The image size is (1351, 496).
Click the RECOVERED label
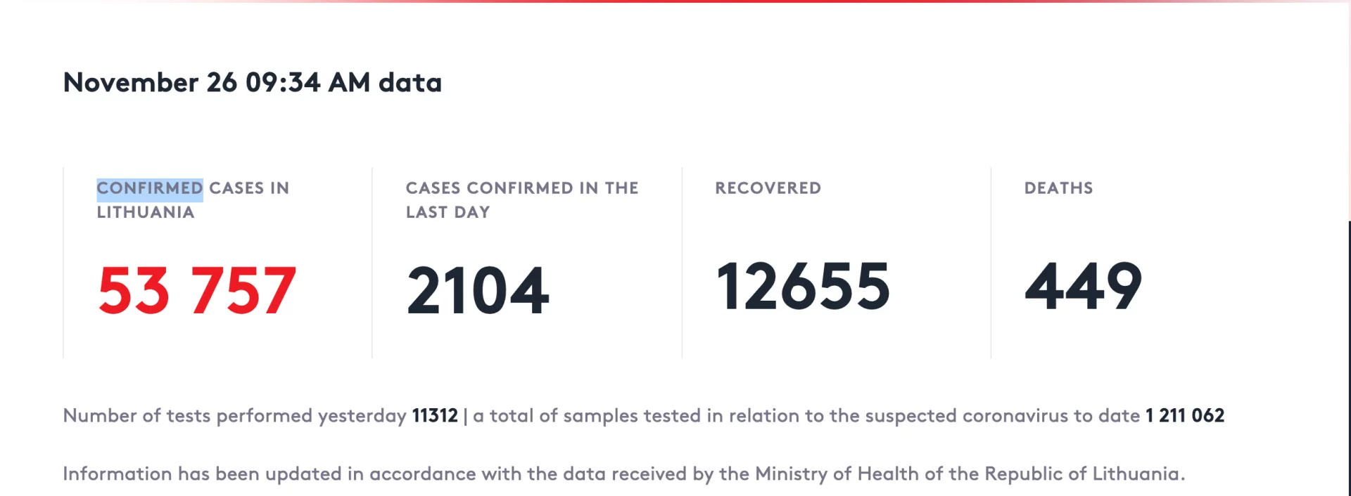[x=768, y=188]
